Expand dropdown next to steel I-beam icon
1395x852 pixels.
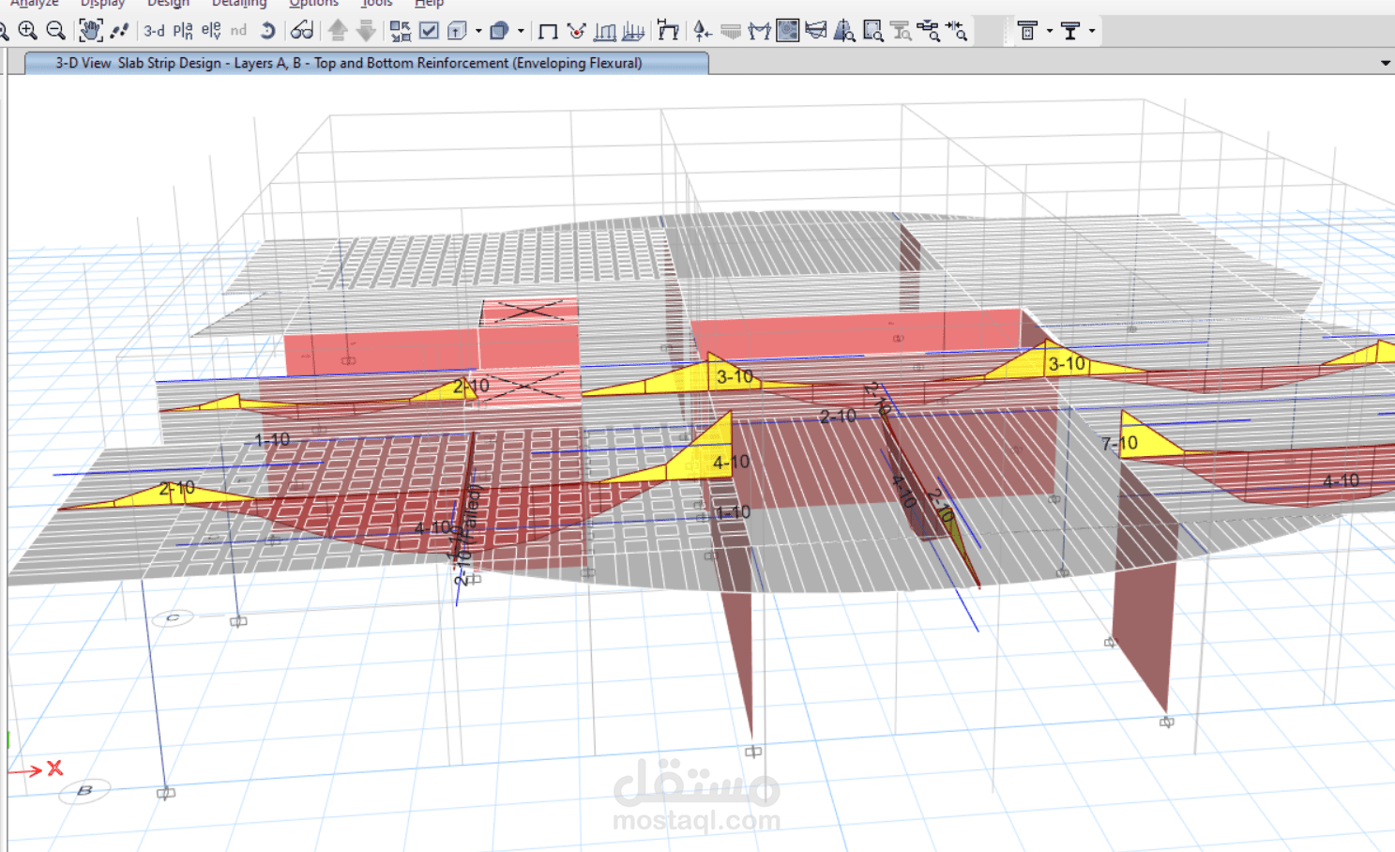point(1092,31)
